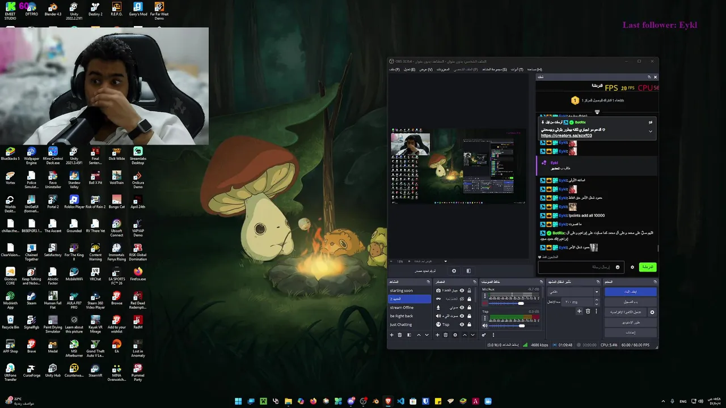Open Discord from the taskbar
The width and height of the screenshot is (726, 408).
coord(351,401)
